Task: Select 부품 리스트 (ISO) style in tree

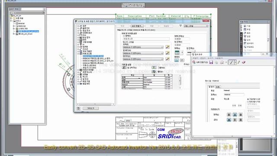Action: click(x=89, y=65)
